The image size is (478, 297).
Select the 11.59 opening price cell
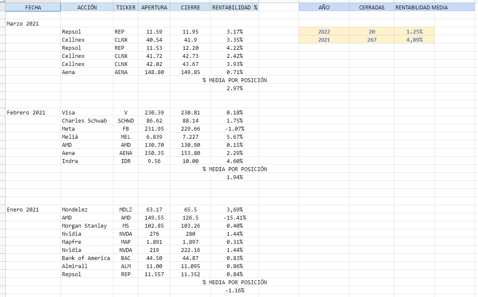154,32
